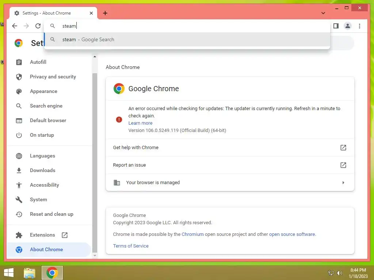Open a new tab with the plus button
374x280 pixels.
point(105,13)
